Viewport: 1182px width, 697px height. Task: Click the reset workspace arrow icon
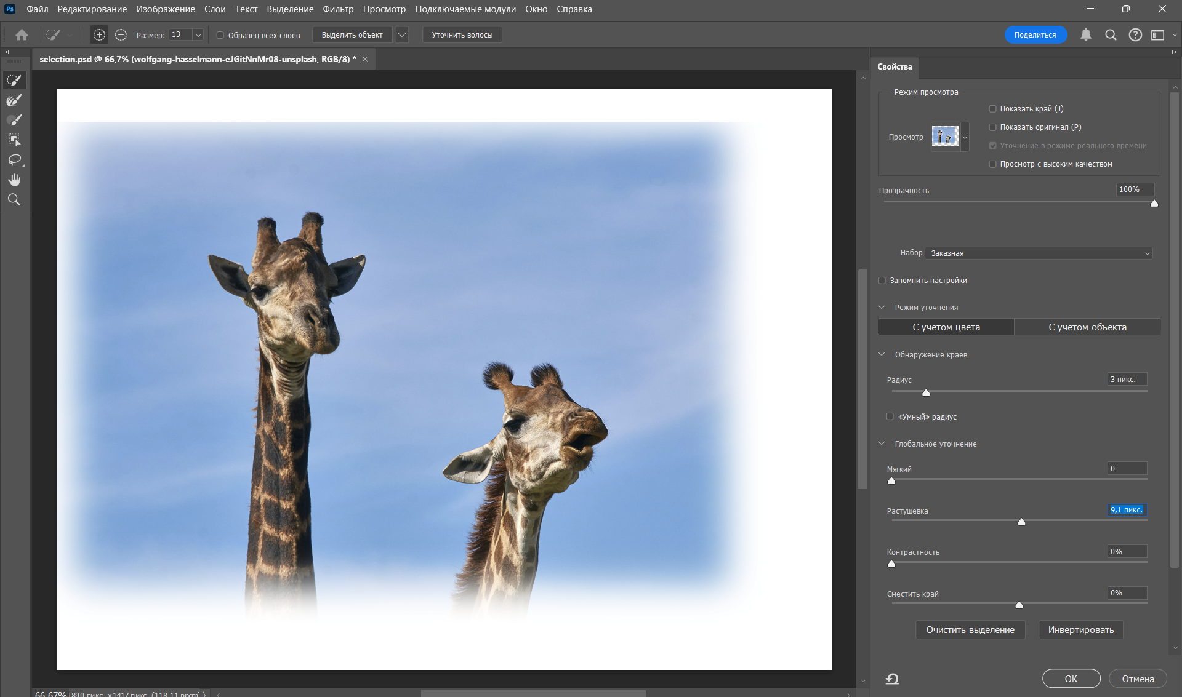pyautogui.click(x=892, y=679)
